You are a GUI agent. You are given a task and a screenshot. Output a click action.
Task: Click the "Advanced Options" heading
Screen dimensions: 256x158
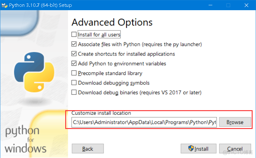112,23
